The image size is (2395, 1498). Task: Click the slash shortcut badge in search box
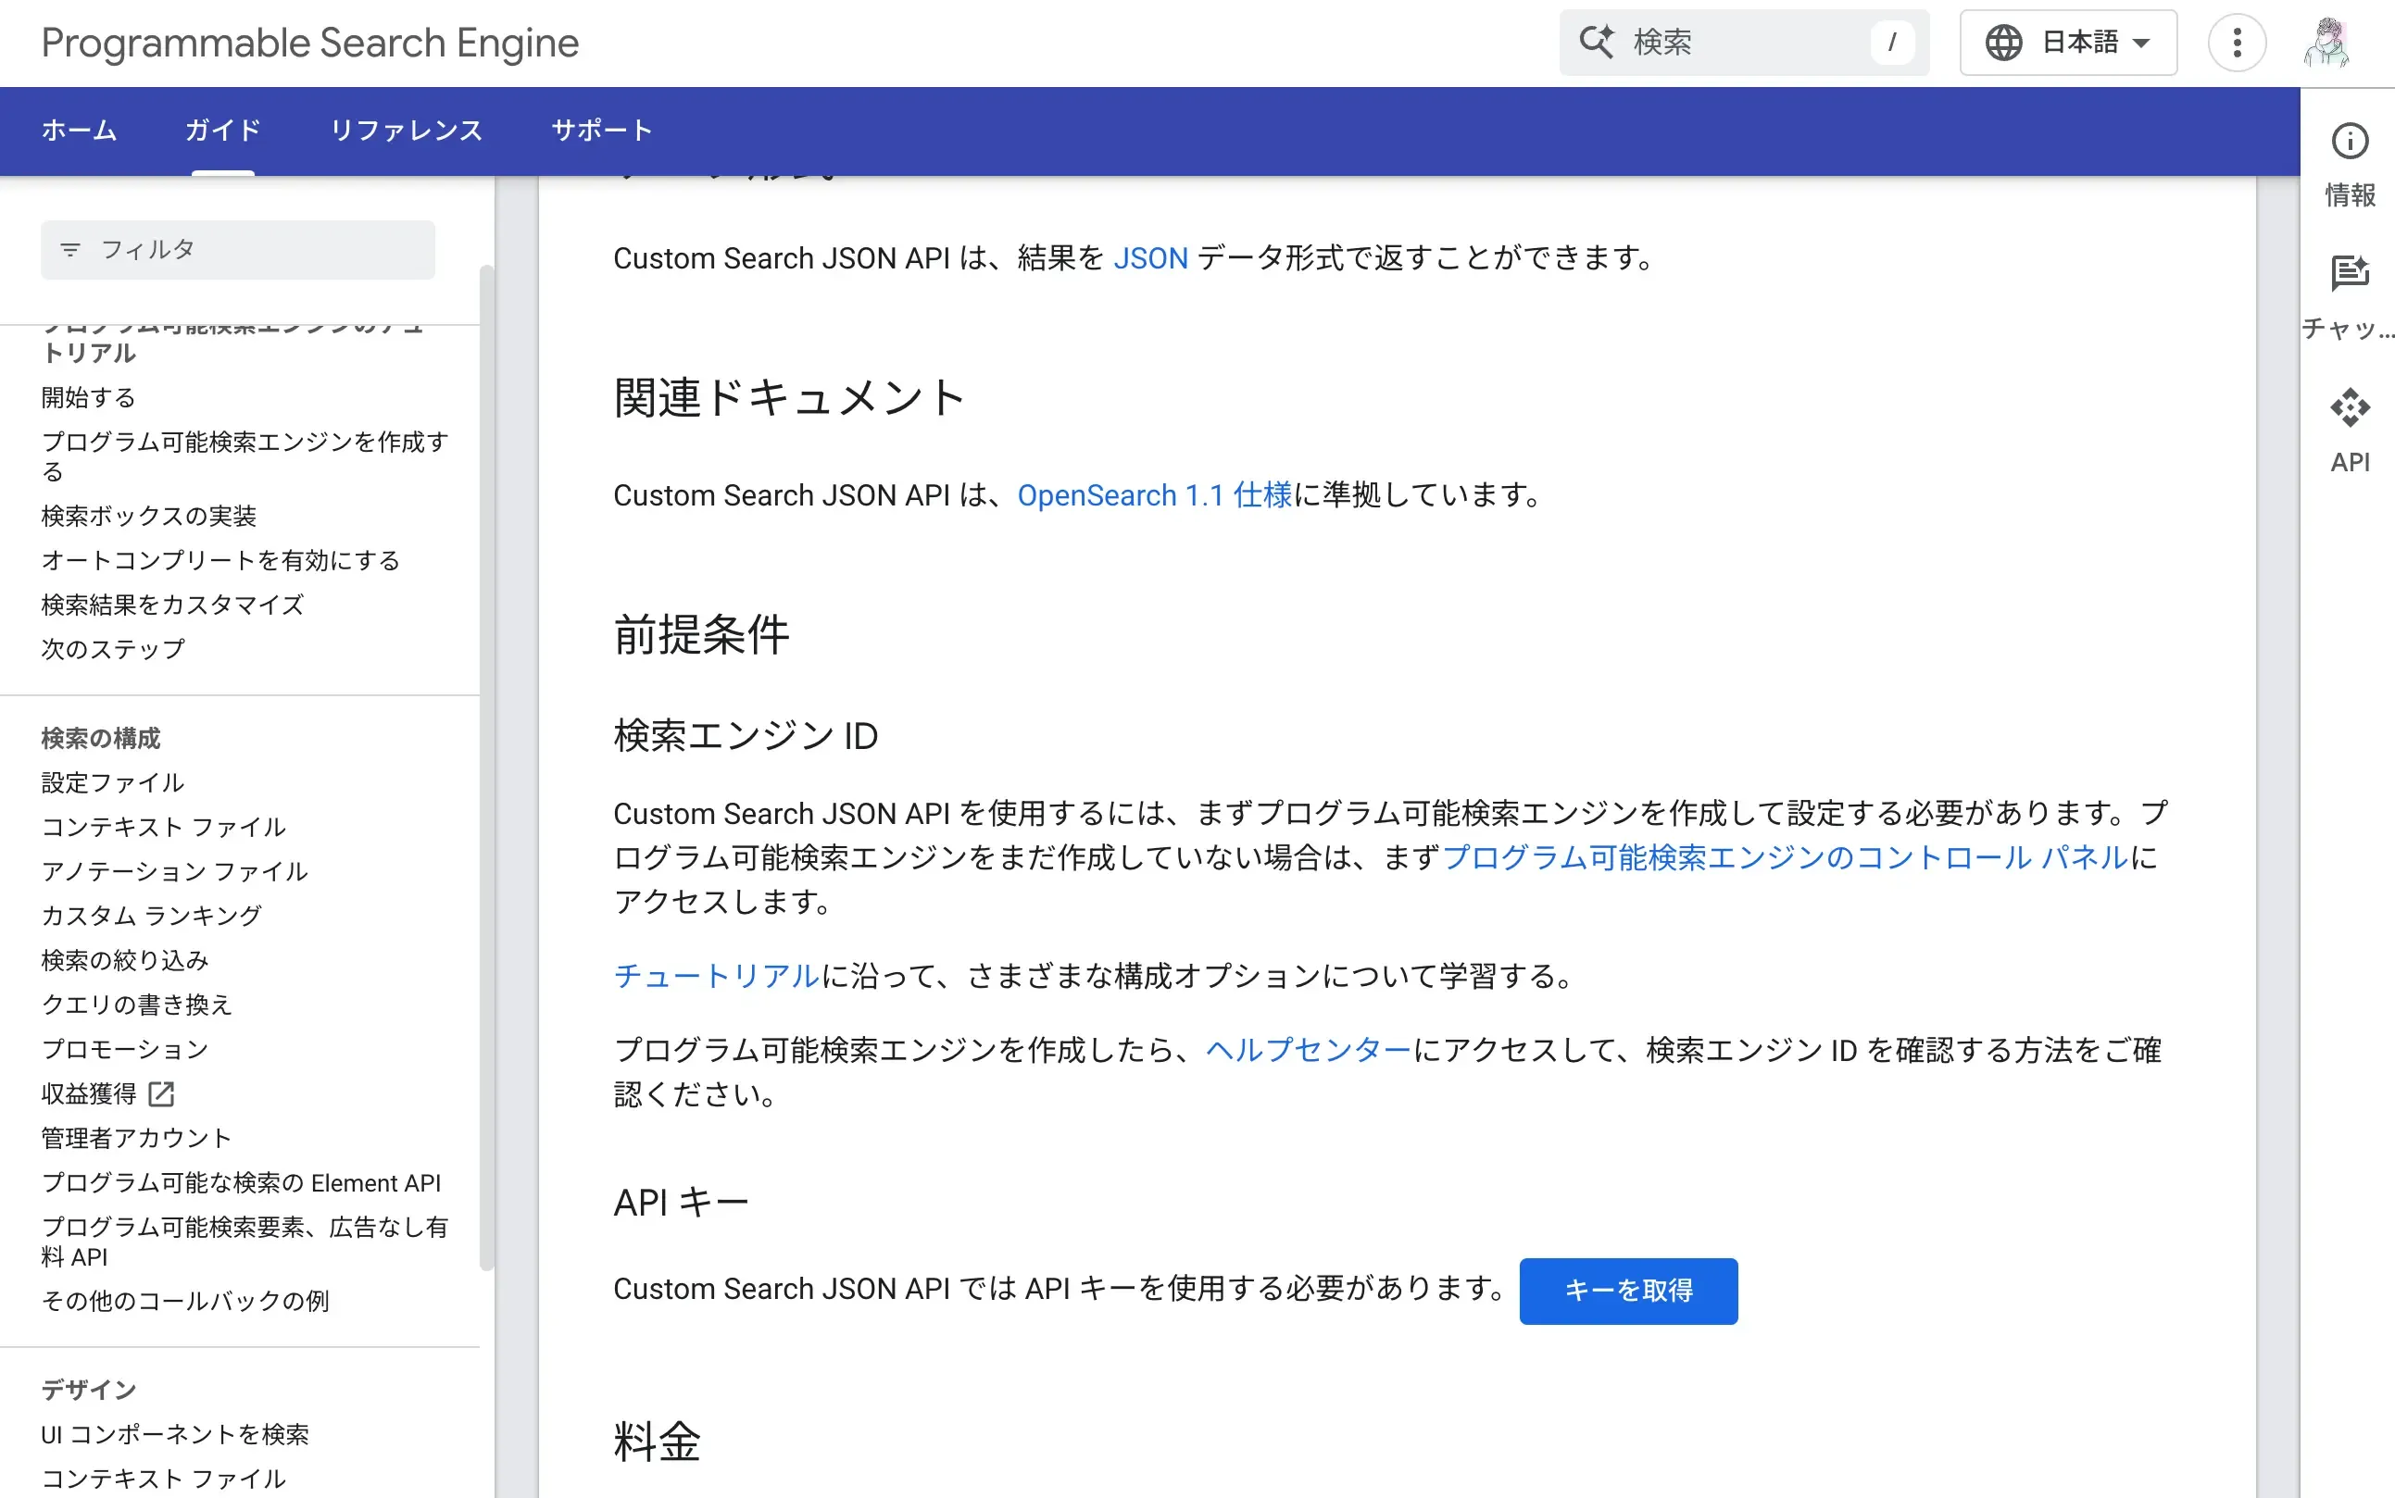click(1891, 43)
